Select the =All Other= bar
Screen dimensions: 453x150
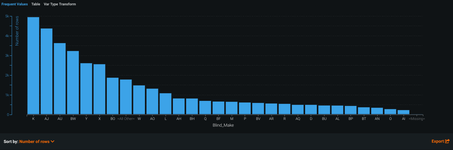pyautogui.click(x=126, y=97)
